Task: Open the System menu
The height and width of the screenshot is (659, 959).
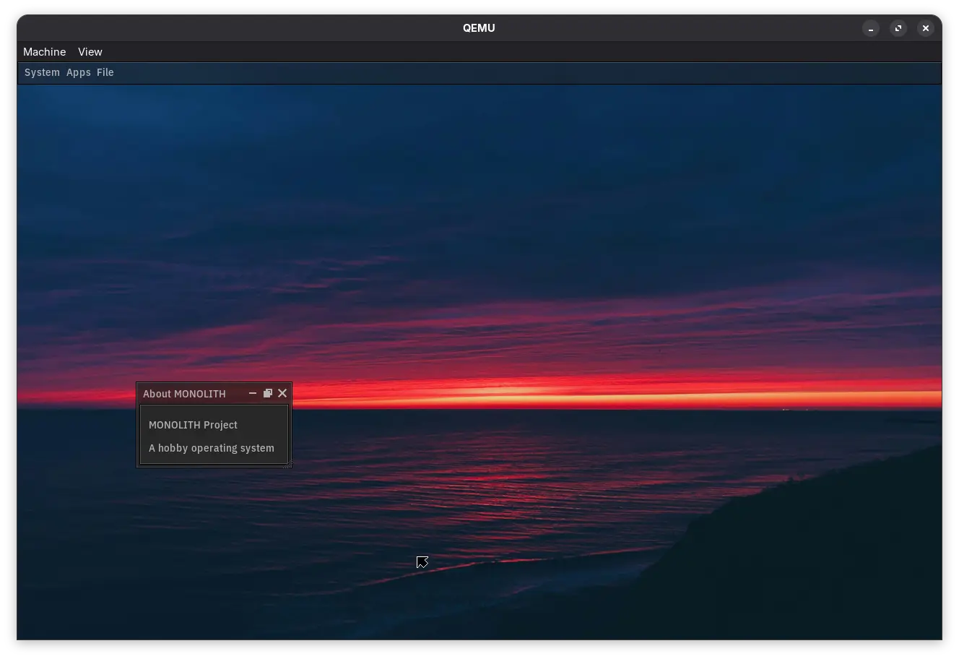Action: pos(41,72)
